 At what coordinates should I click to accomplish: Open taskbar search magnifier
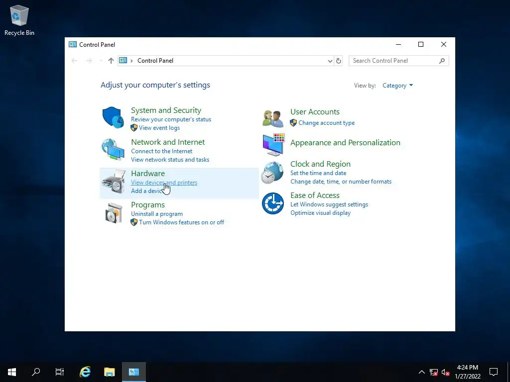coord(36,372)
